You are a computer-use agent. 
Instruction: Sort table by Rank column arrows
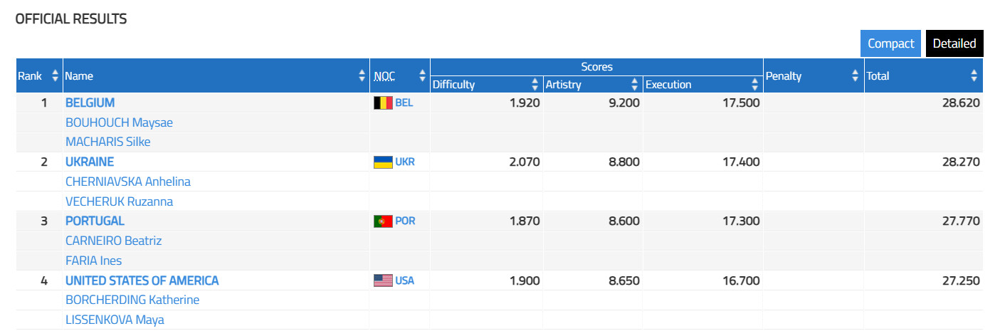(x=55, y=75)
